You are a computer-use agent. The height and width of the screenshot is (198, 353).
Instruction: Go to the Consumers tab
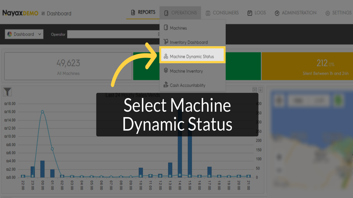pyautogui.click(x=222, y=13)
